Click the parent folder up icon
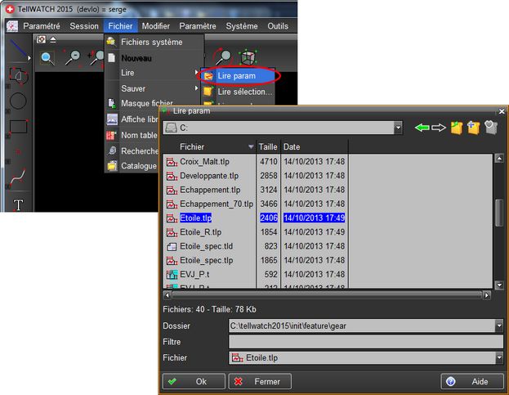This screenshot has width=509, height=395. click(x=456, y=128)
